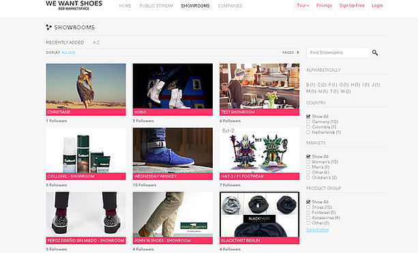Sort showrooms by A-Z
This screenshot has height=253, width=418.
(x=96, y=42)
